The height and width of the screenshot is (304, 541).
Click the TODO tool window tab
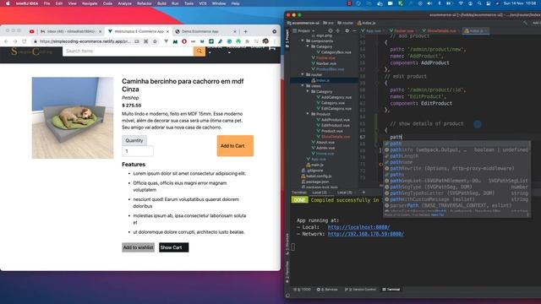pyautogui.click(x=303, y=290)
